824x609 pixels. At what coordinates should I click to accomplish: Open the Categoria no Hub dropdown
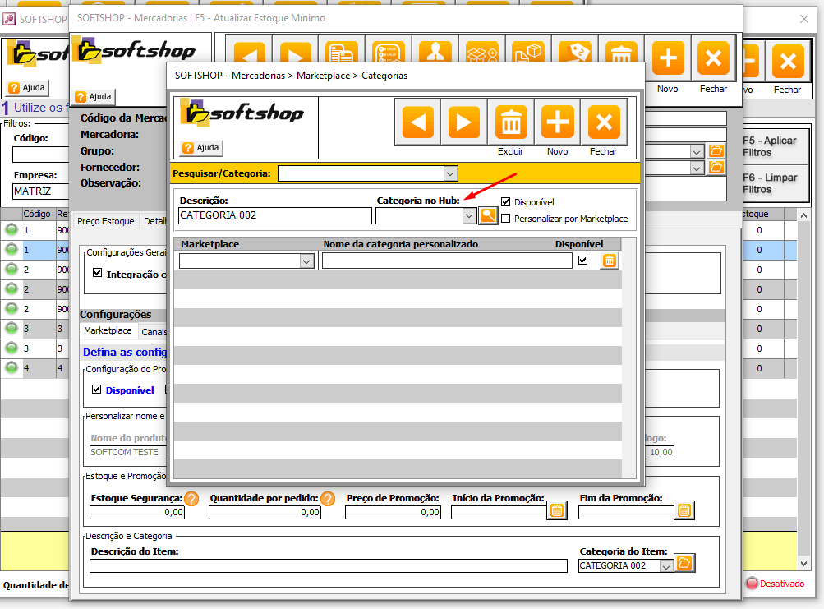click(468, 215)
